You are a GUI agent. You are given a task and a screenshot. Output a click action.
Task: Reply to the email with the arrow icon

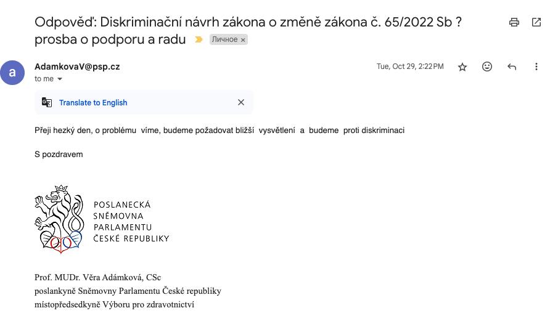pos(512,67)
